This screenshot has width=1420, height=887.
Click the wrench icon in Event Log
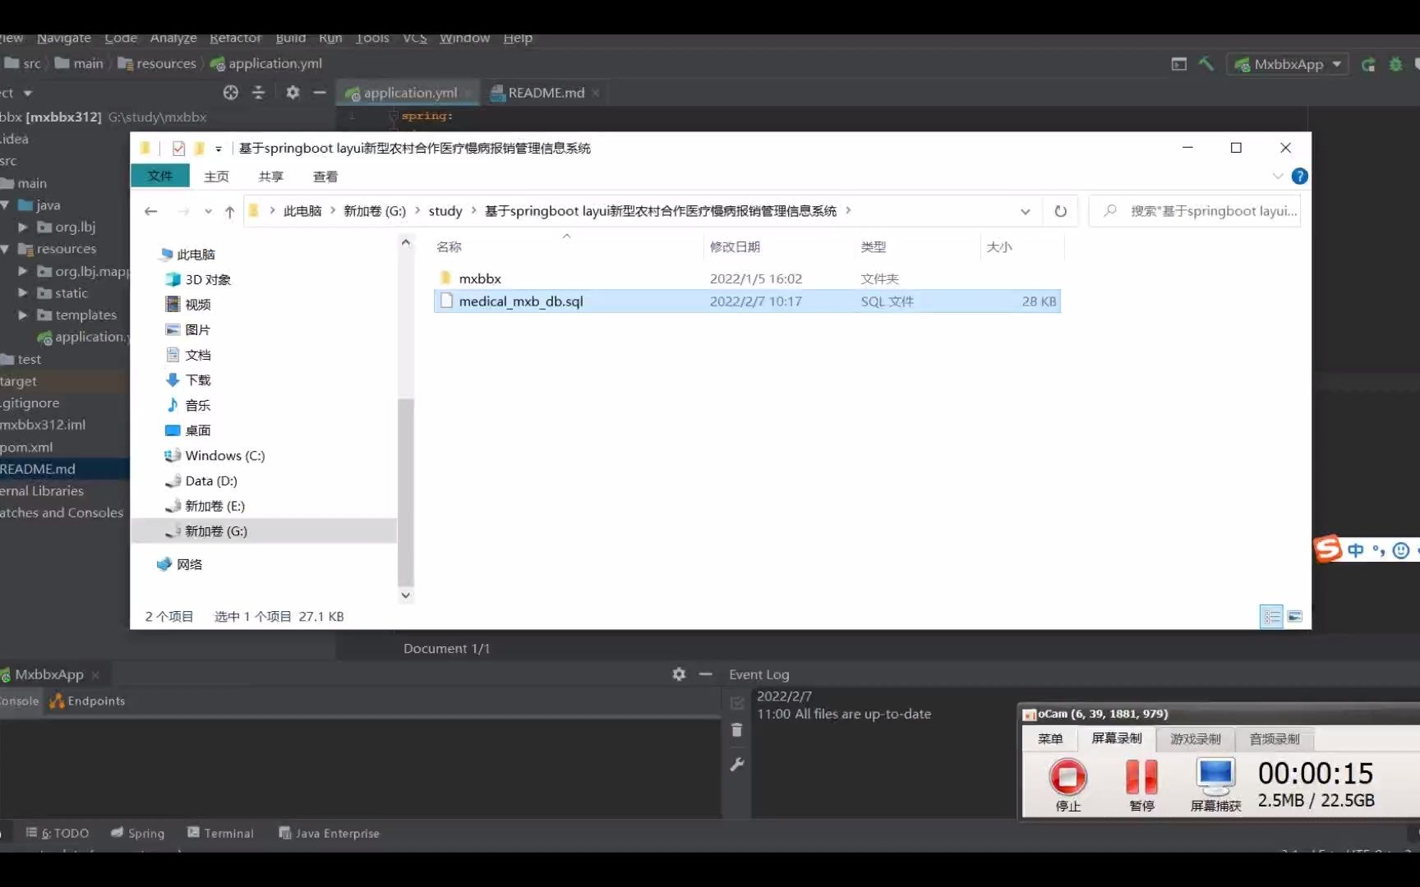tap(737, 765)
